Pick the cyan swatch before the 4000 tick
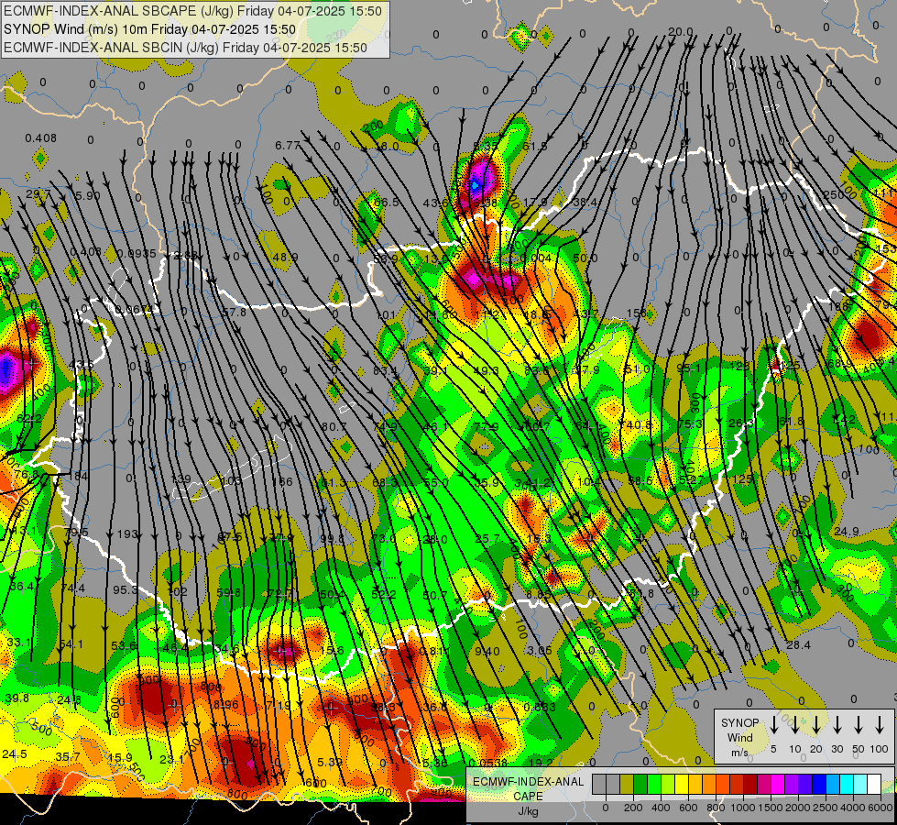897x825 pixels. click(x=846, y=784)
